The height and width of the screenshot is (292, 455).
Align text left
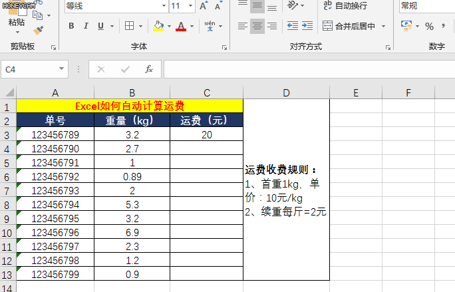pyautogui.click(x=243, y=26)
